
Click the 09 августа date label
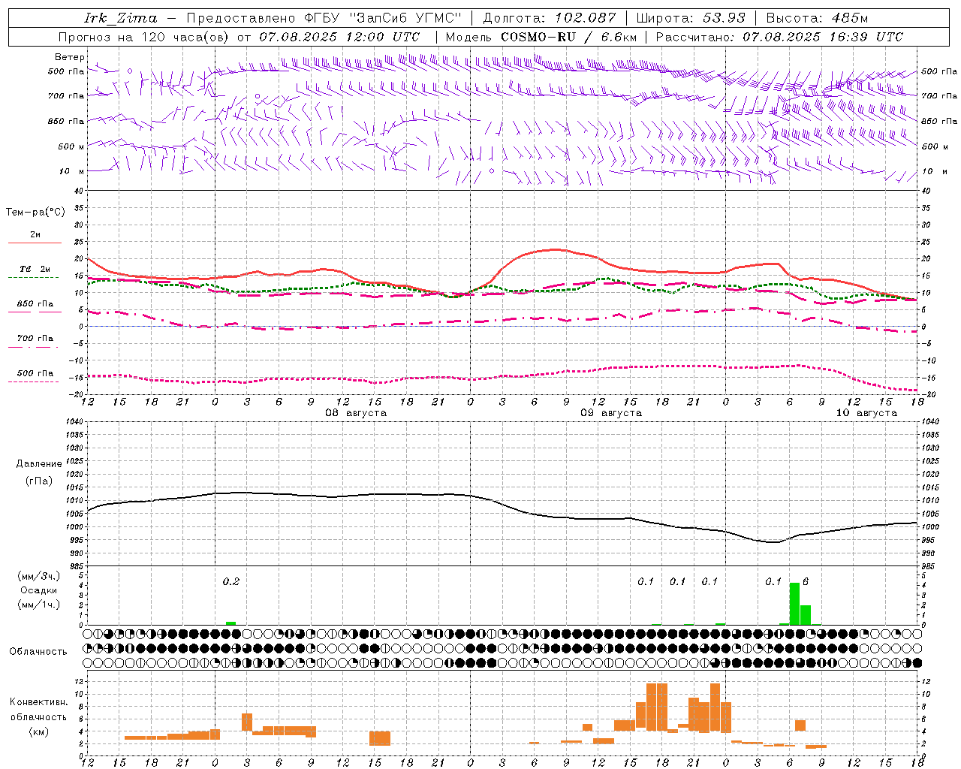tap(610, 413)
